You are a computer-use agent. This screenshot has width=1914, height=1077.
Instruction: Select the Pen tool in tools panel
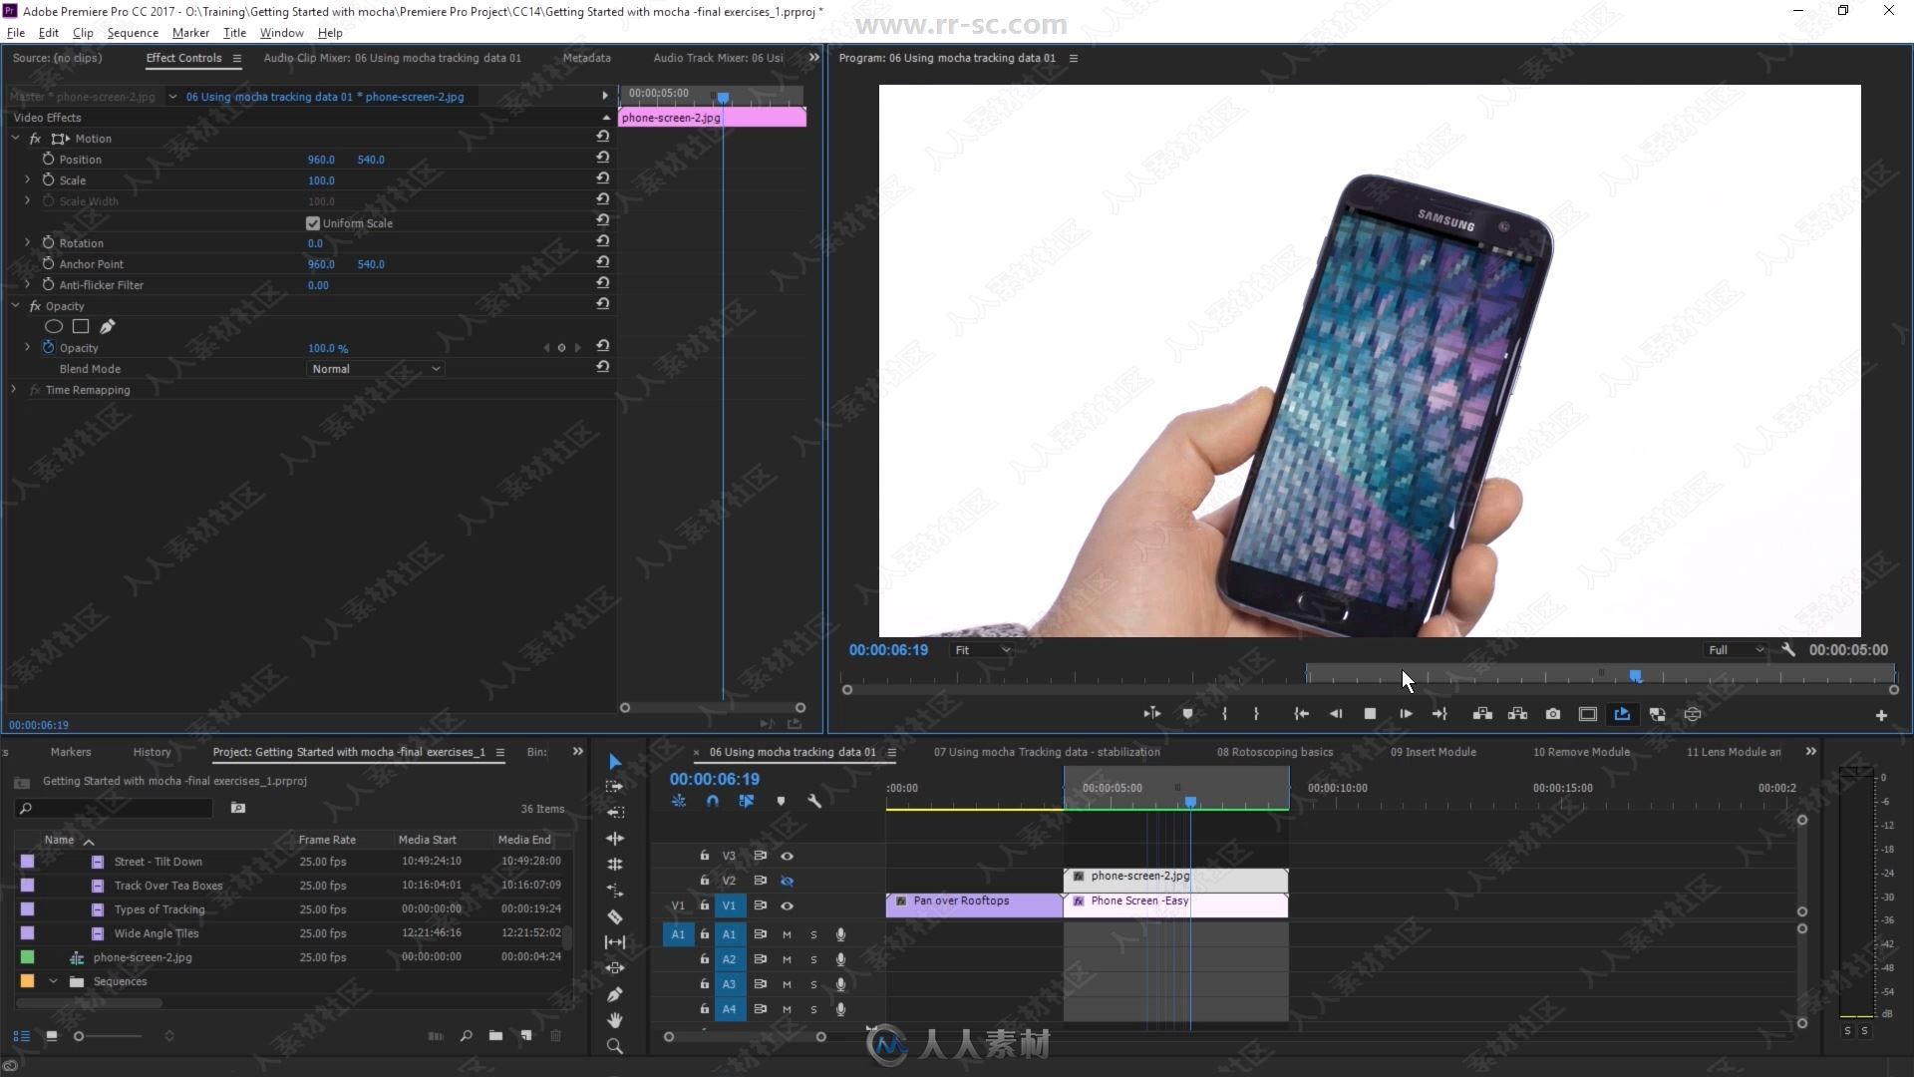coord(615,994)
